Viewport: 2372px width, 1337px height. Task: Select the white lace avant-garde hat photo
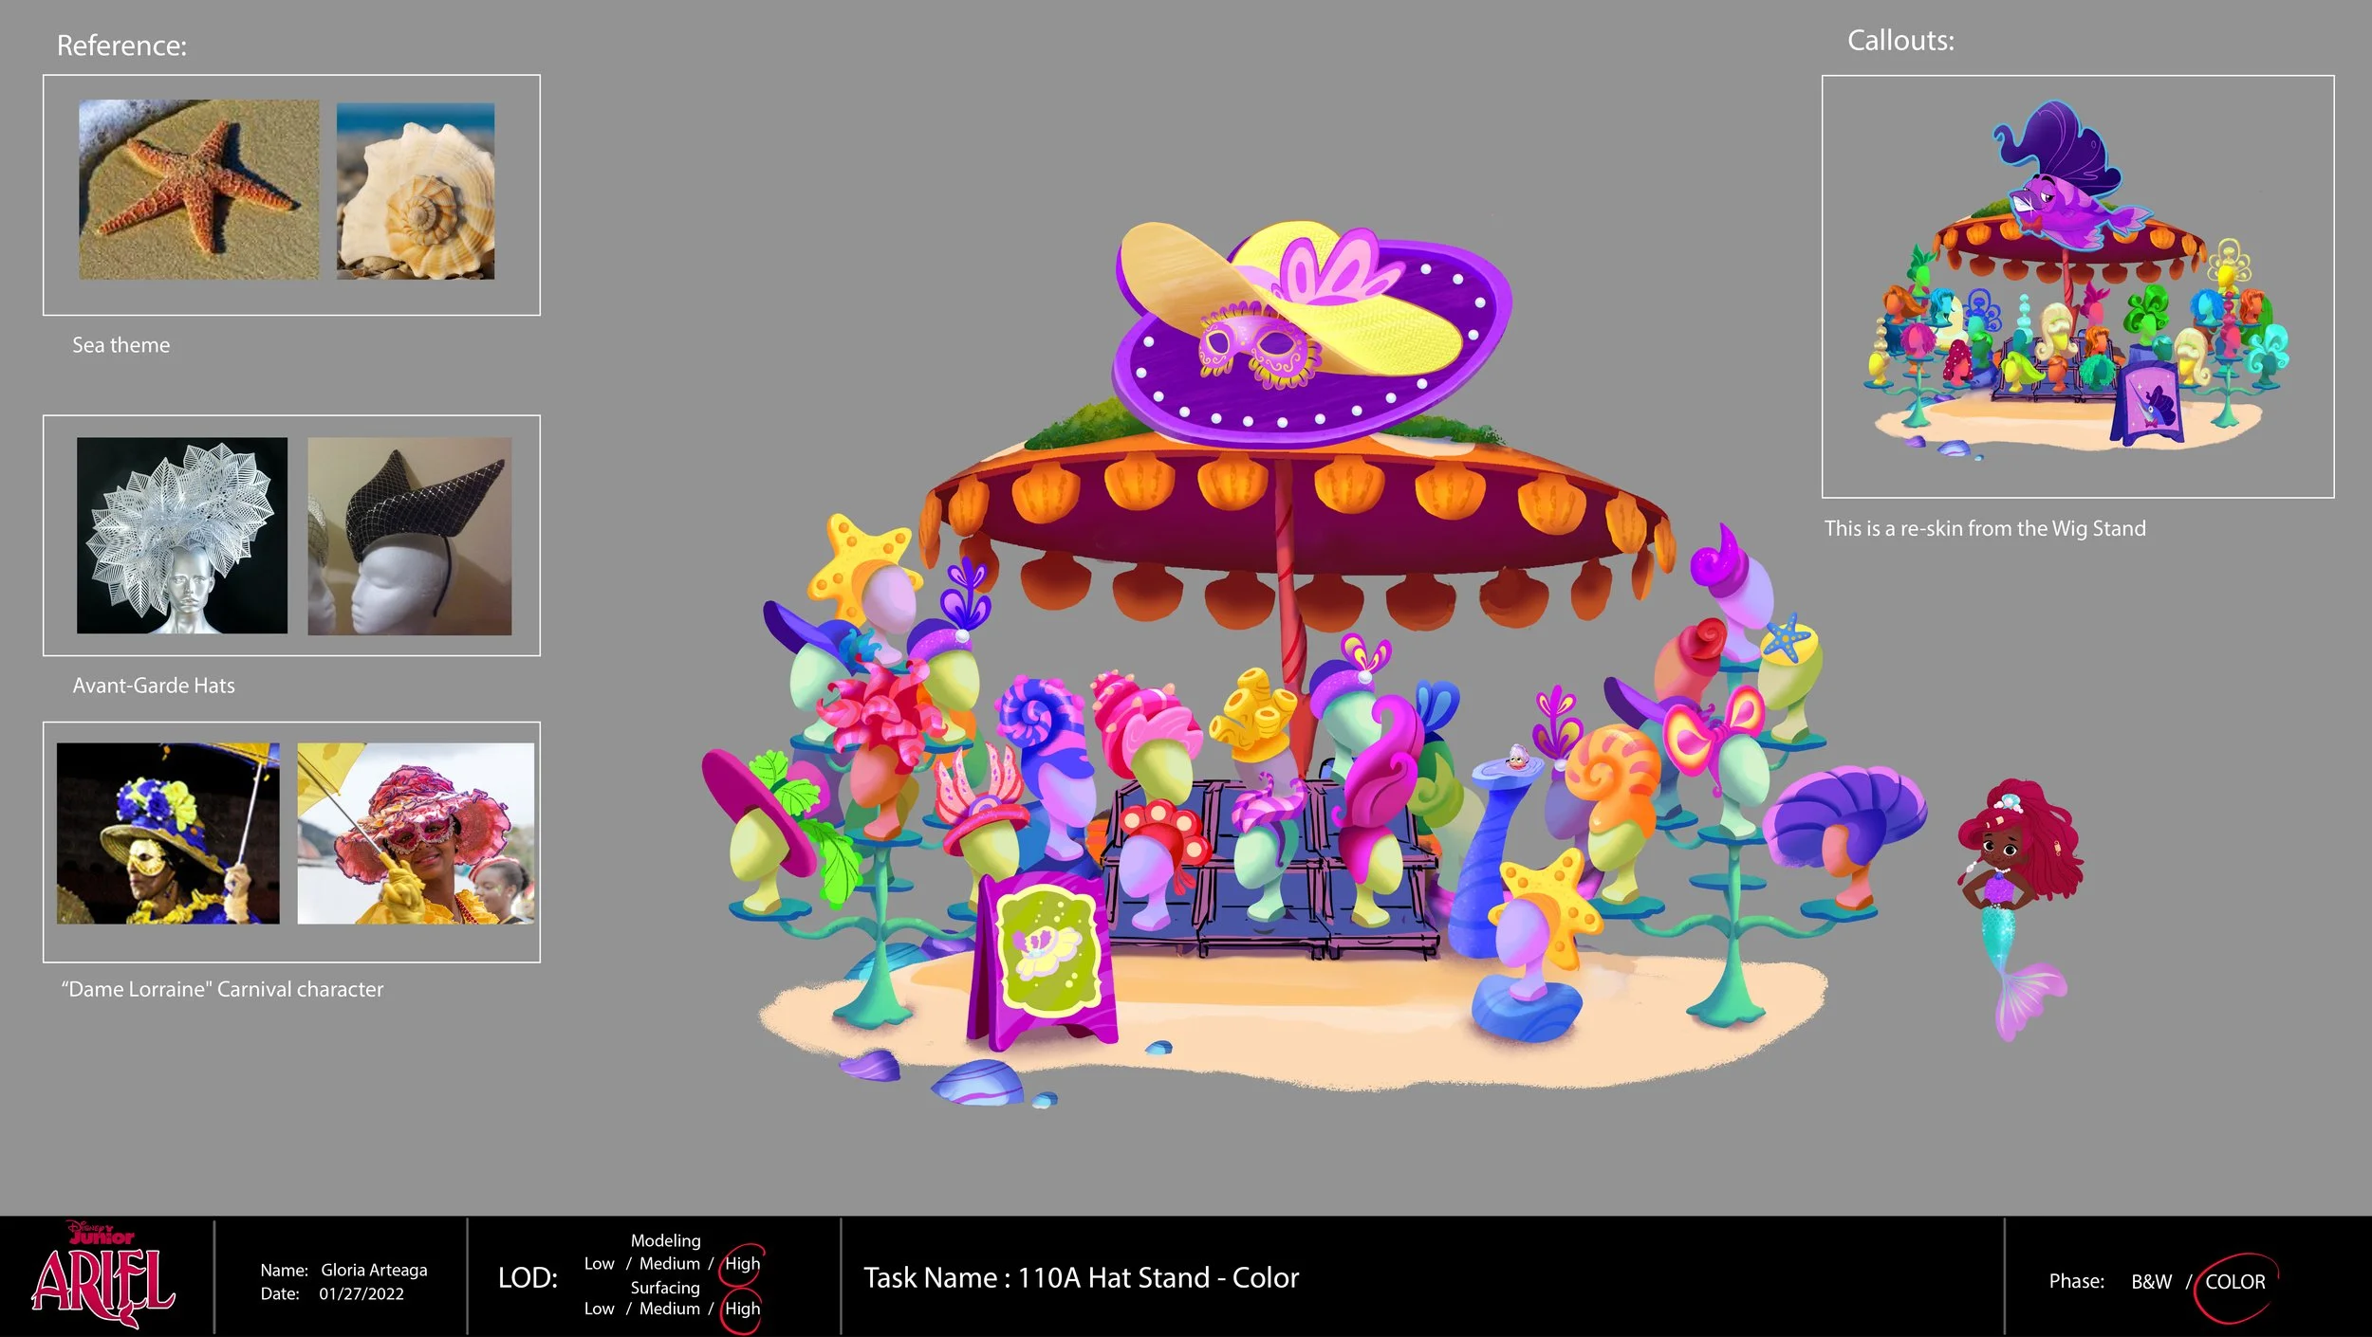182,535
